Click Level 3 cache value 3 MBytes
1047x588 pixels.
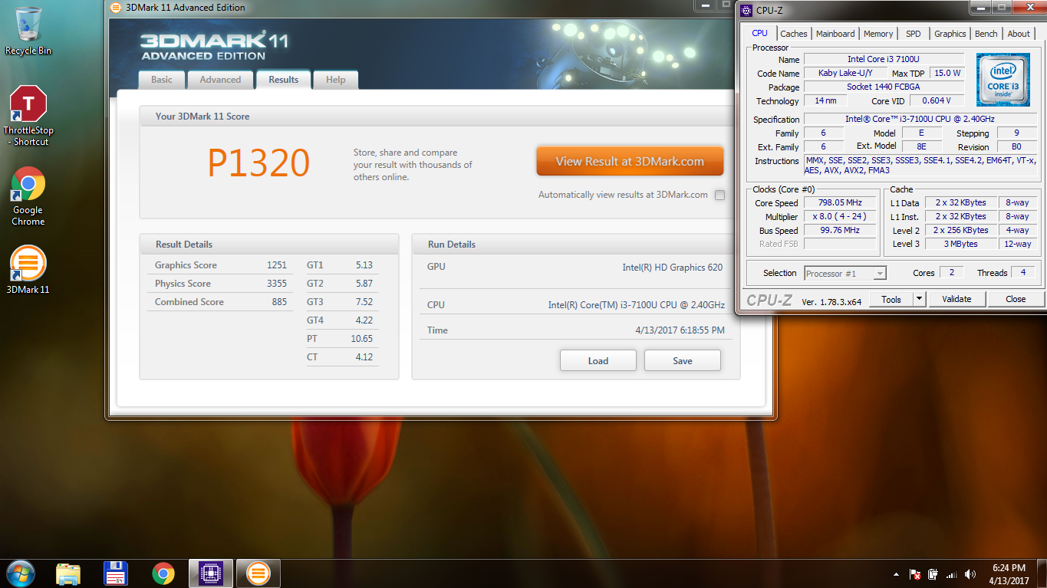coord(961,244)
